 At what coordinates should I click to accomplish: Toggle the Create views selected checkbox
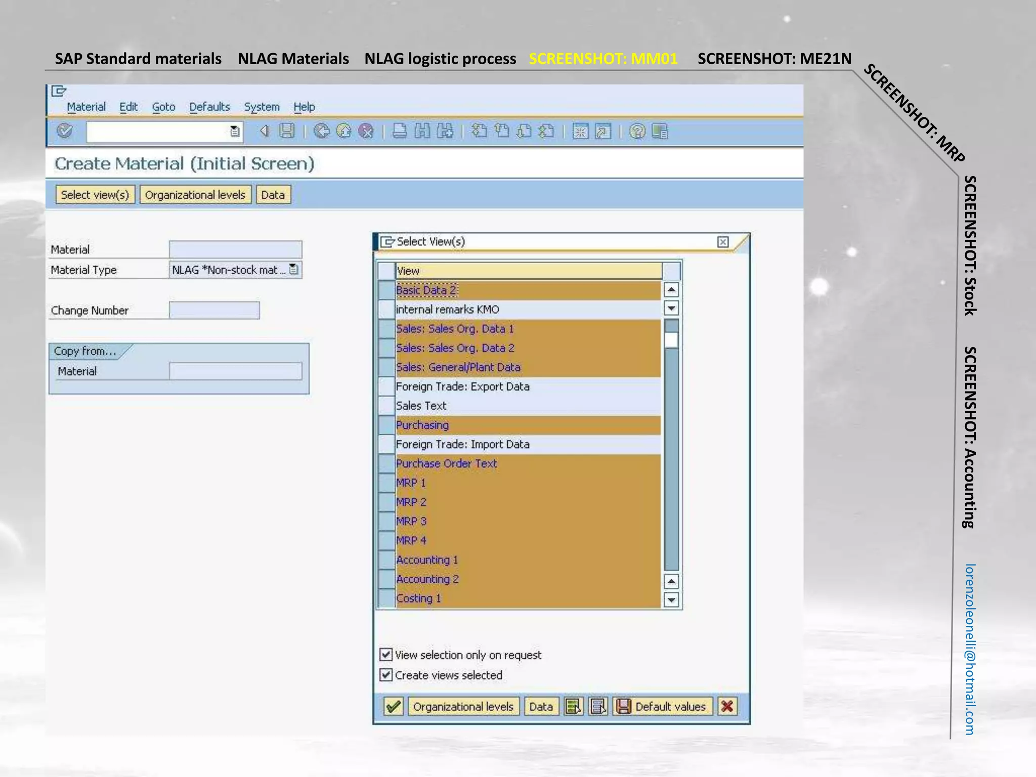click(x=386, y=675)
